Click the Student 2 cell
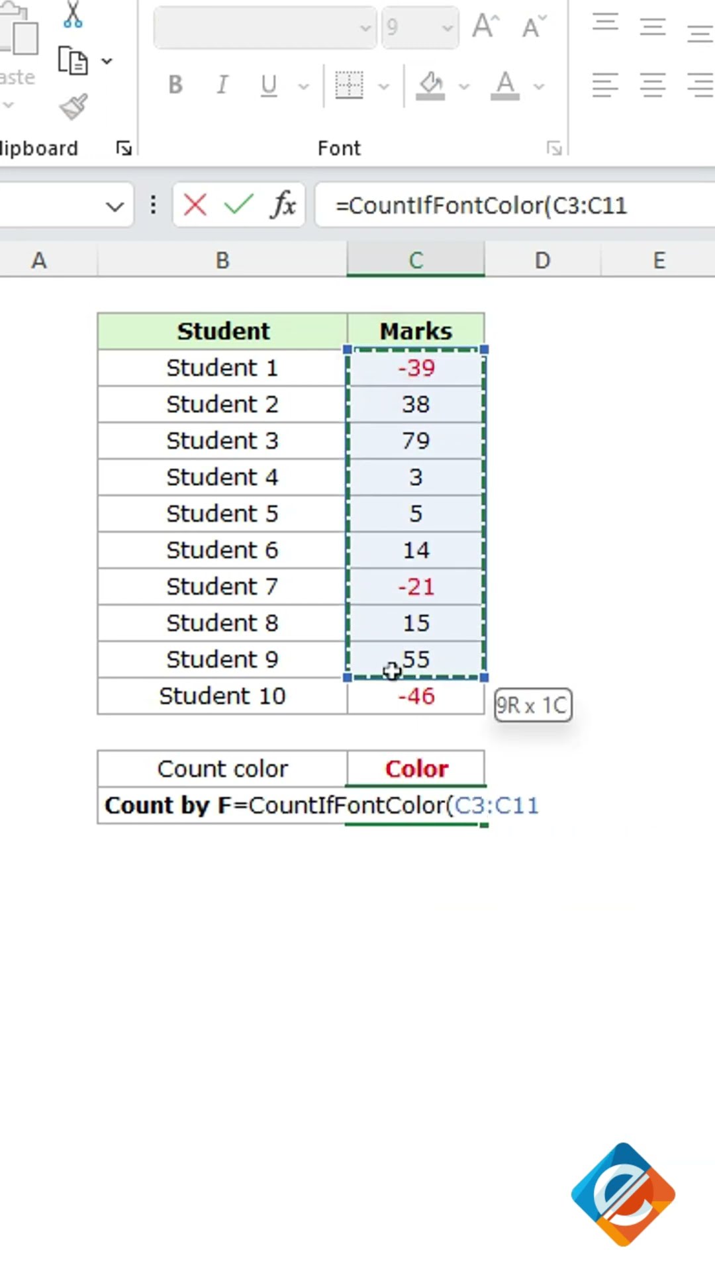 tap(222, 404)
